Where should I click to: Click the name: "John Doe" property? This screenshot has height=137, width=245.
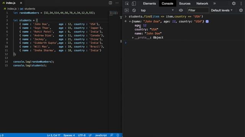[148, 33]
